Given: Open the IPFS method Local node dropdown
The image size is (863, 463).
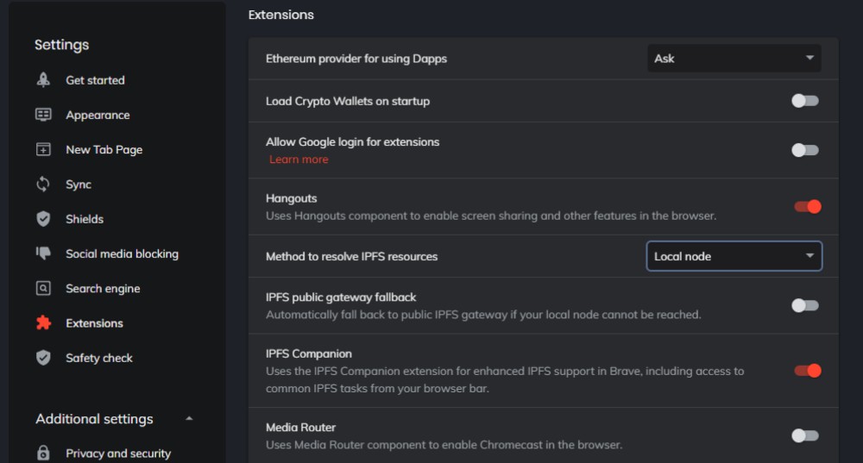Looking at the screenshot, I should coord(734,256).
